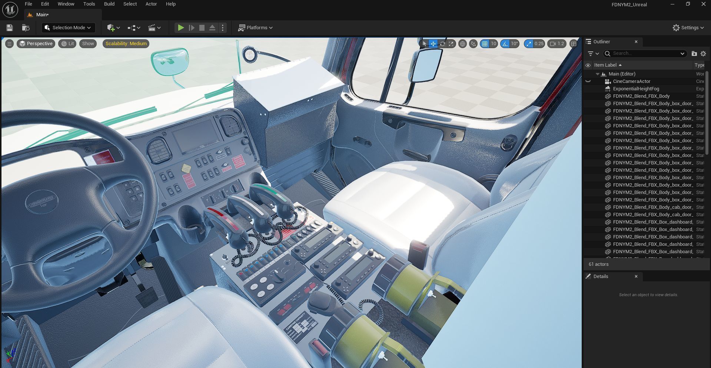Viewport: 711px width, 368px height.
Task: Open the Cinematics clapperboard dropdown
Action: 155,28
